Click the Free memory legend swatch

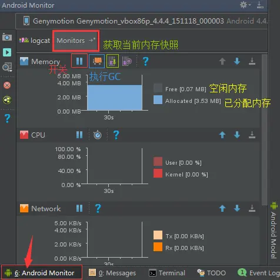158,88
